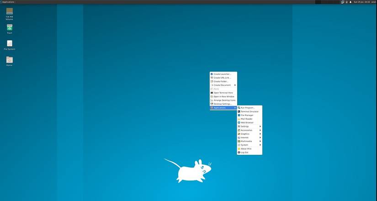Launch Mail Reader from the submenu
The image size is (377, 201).
(250, 119)
